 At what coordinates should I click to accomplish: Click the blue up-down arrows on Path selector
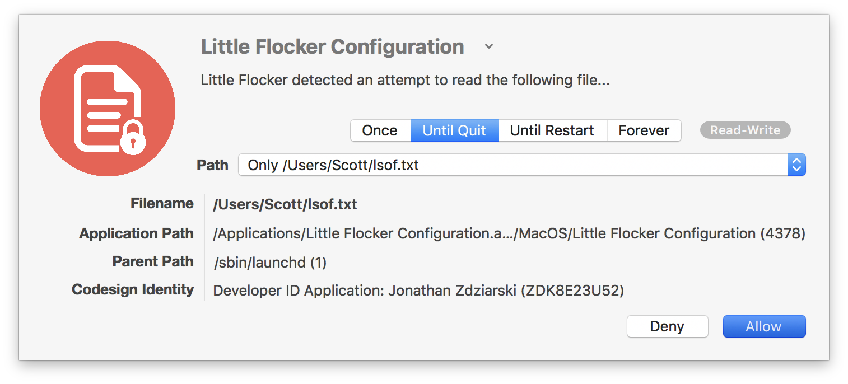[796, 165]
